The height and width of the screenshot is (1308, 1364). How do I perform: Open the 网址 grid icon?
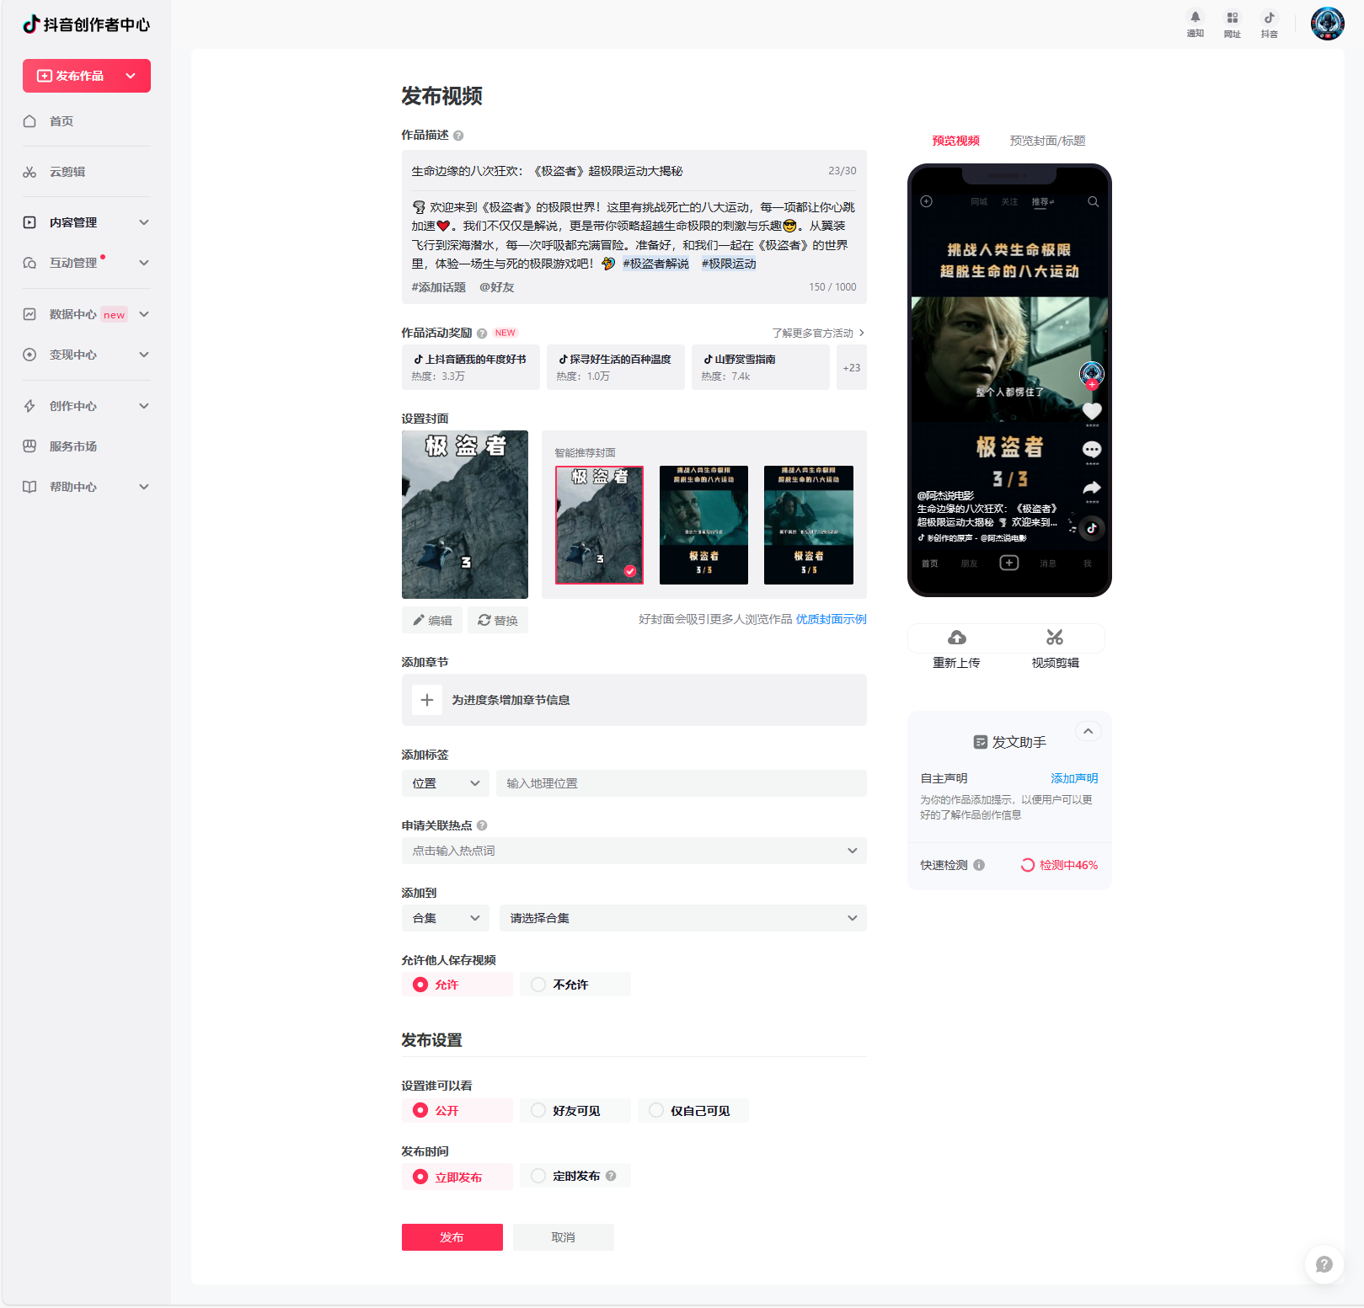(1232, 18)
